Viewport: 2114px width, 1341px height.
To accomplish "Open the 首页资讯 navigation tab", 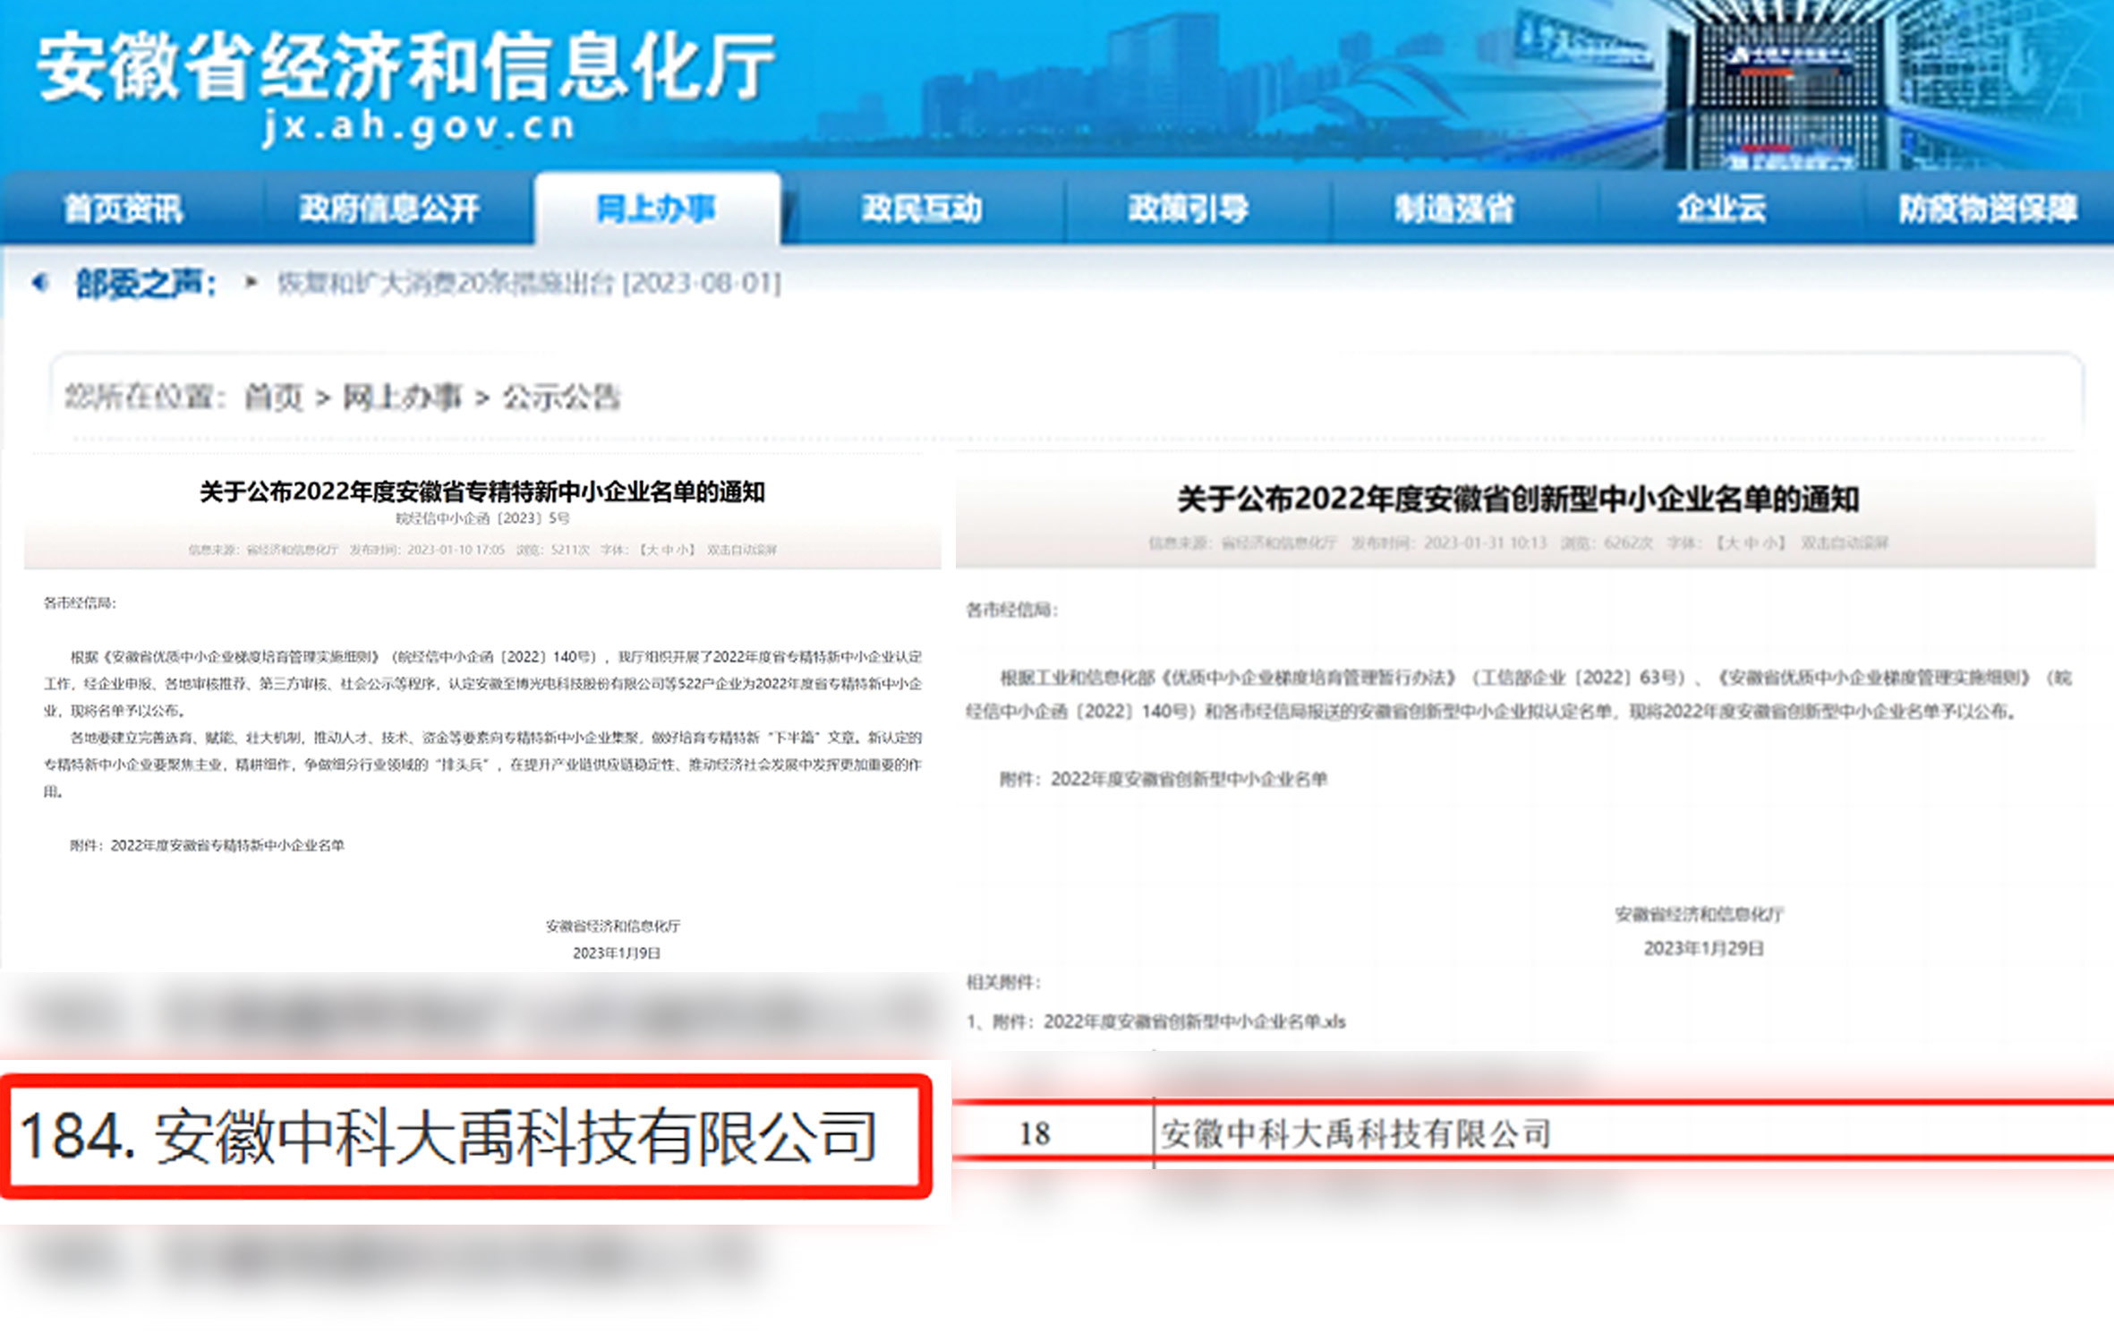I will [x=124, y=209].
